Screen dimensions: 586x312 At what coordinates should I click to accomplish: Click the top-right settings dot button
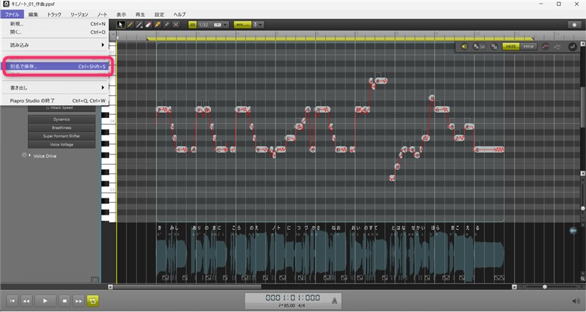[x=574, y=25]
